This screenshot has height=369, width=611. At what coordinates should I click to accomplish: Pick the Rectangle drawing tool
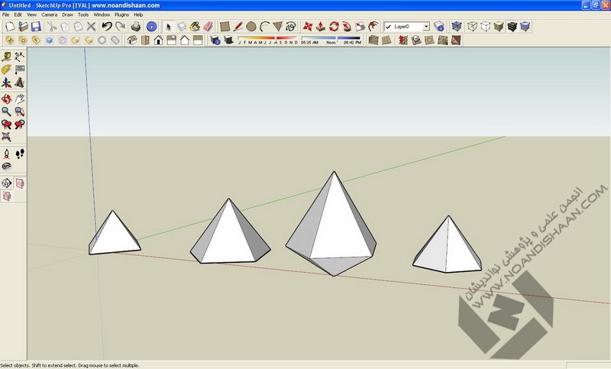(x=225, y=26)
